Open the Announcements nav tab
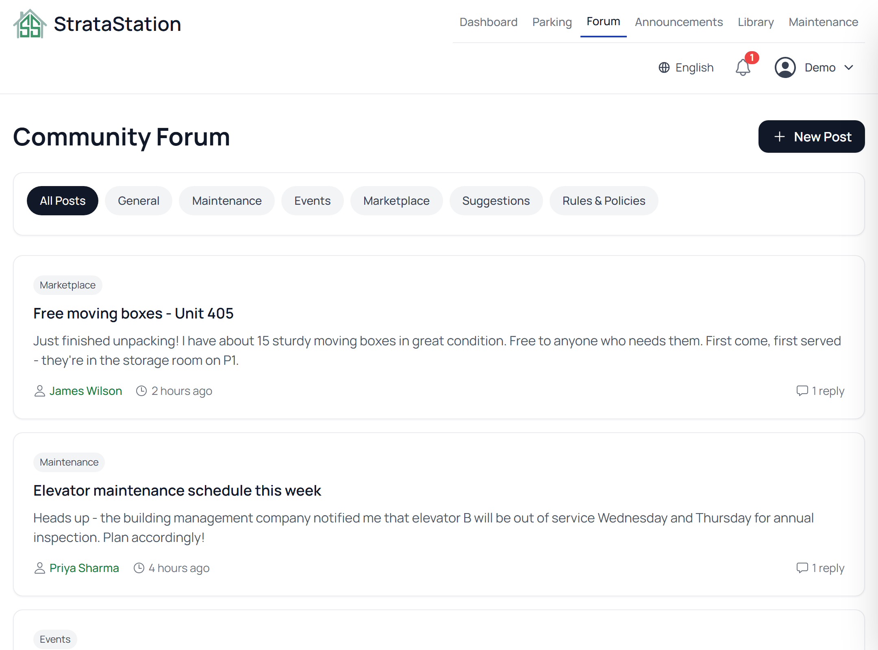 (679, 22)
